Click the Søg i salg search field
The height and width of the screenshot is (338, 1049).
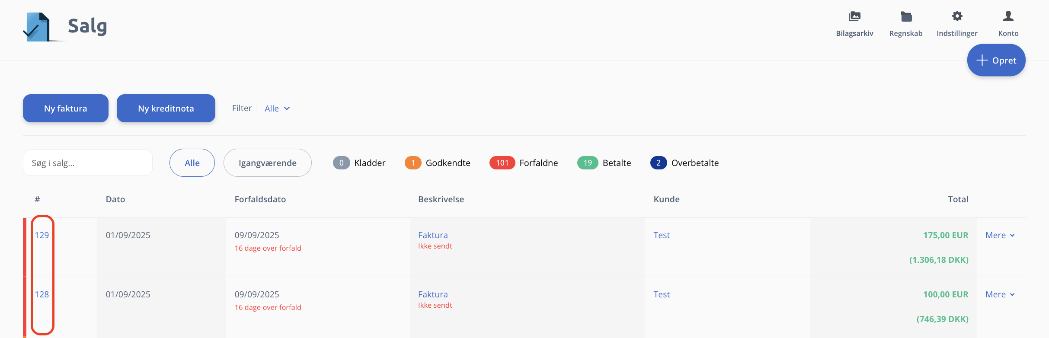(x=88, y=163)
